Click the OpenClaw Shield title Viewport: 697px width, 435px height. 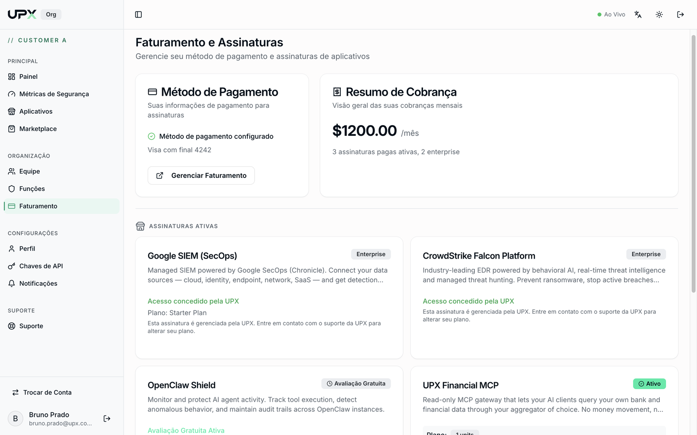pos(182,385)
